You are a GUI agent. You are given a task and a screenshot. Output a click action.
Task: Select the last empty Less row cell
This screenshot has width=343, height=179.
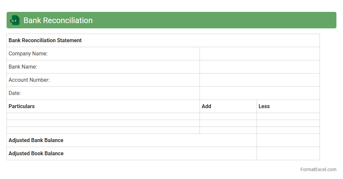click(288, 130)
